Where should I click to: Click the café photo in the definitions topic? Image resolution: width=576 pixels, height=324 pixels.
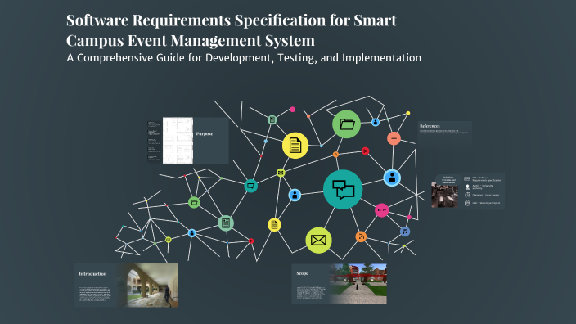pos(444,196)
